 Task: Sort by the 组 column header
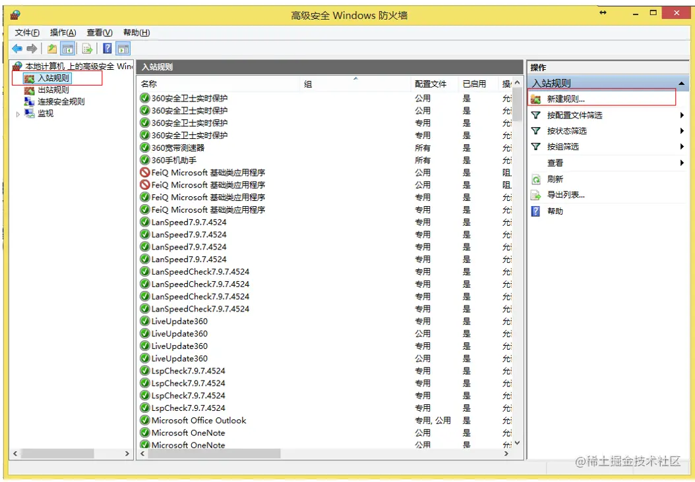[356, 84]
